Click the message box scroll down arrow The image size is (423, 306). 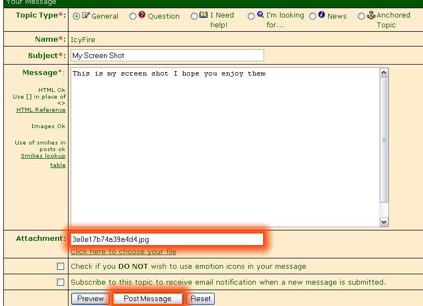click(384, 222)
